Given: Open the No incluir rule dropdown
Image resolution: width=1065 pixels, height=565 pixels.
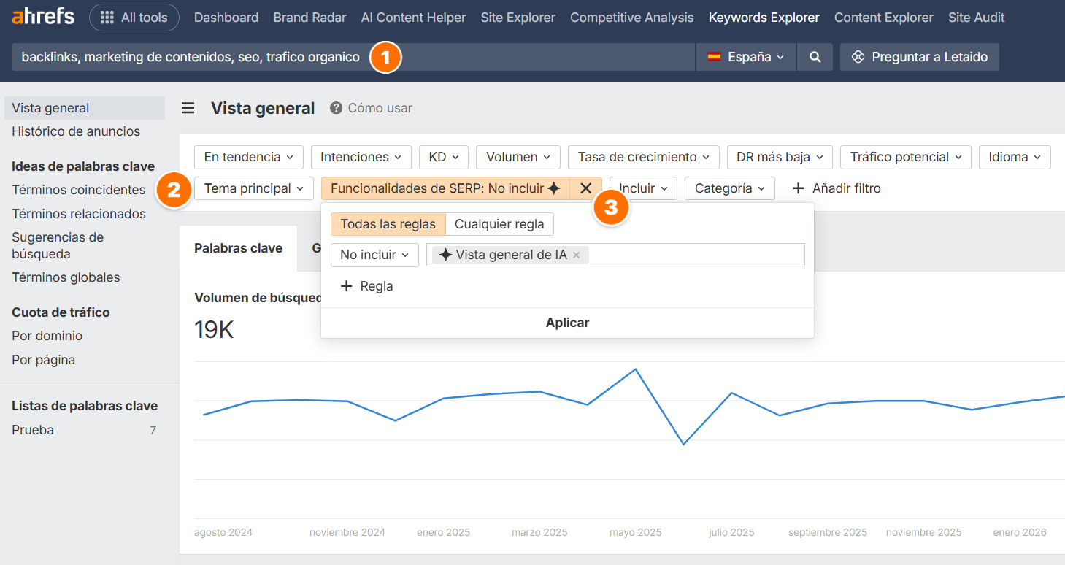Looking at the screenshot, I should coord(374,255).
